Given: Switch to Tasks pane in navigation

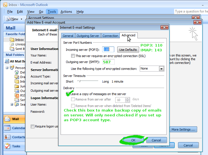Looking at the screenshot, I should coord(14,146).
